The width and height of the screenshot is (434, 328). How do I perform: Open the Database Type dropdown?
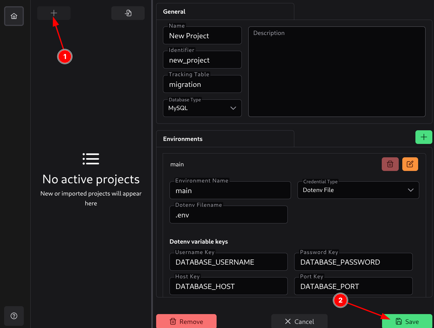pos(202,108)
